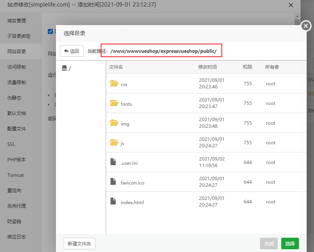Click the index.html file icon
Screen dimensions: 314x252
(113, 201)
